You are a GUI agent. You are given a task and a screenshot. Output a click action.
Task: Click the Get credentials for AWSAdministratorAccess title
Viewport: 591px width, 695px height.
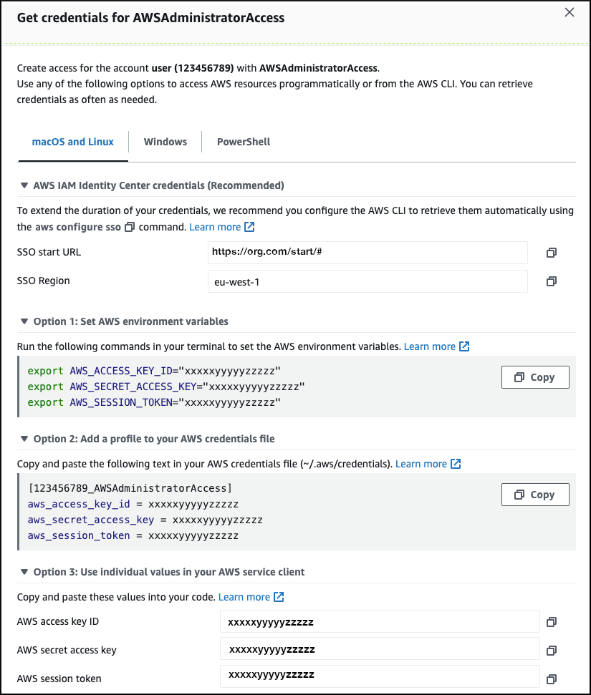pos(151,18)
